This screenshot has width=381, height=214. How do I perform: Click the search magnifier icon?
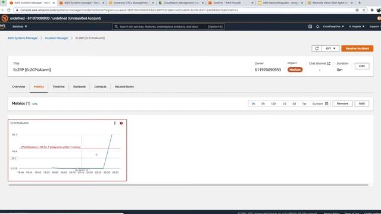[x=116, y=26]
